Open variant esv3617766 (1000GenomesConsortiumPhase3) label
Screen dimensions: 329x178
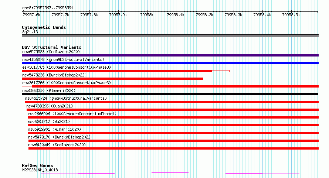pyautogui.click(x=67, y=83)
